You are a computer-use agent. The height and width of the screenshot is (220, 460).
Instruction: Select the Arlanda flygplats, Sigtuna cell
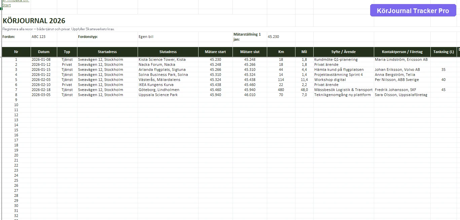168,70
